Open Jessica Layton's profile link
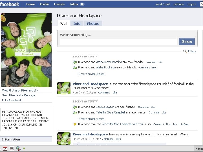 pos(105,107)
